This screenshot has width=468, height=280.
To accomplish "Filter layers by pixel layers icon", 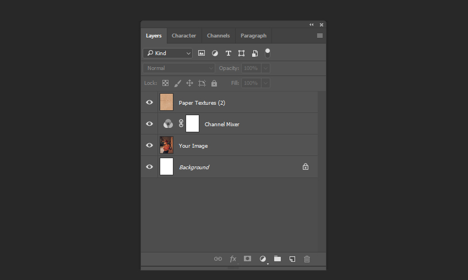I will pyautogui.click(x=202, y=53).
